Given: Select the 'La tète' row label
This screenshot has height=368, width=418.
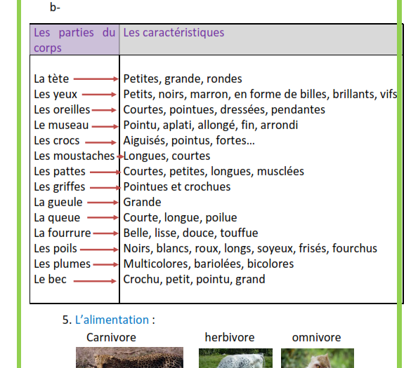Looking at the screenshot, I should 51,79.
